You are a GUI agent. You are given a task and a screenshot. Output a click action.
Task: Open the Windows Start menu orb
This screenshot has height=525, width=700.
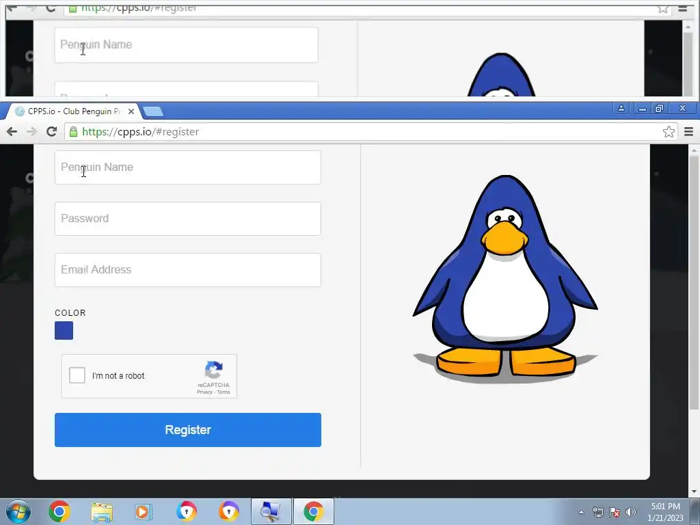(x=18, y=511)
